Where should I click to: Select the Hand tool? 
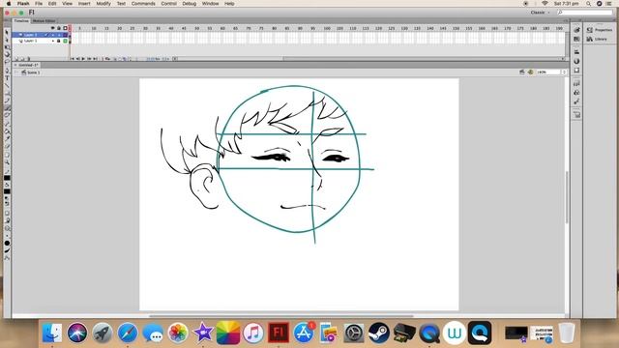pos(7,155)
